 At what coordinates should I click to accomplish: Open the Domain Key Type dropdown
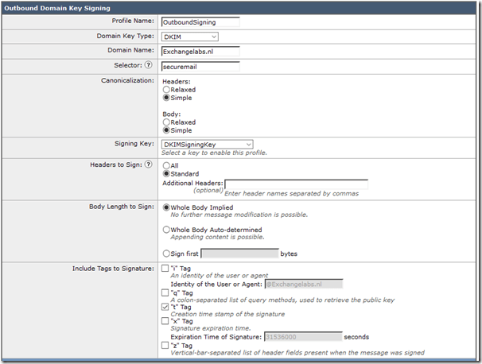[x=189, y=37]
